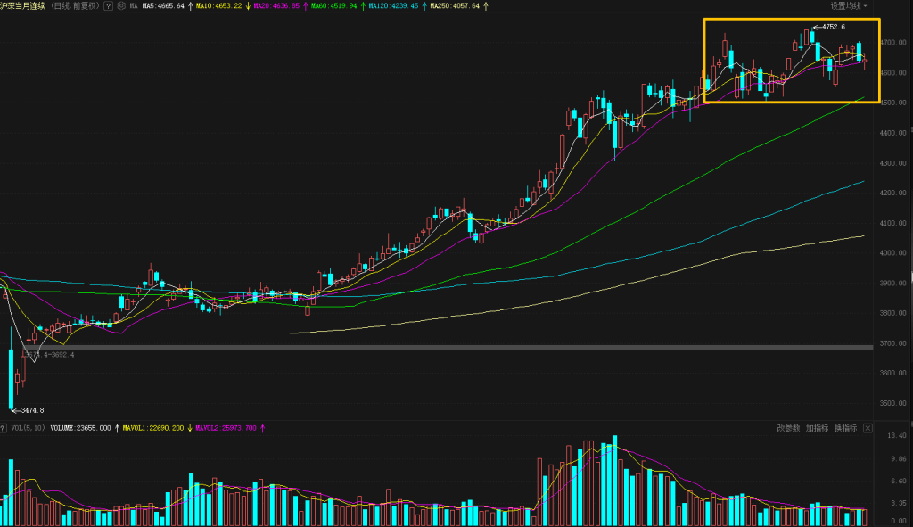
Task: Open the gear settings icon beside MA
Action: (121, 5)
